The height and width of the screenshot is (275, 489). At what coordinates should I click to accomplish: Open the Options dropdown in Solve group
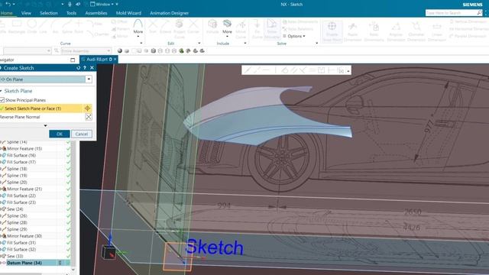click(x=294, y=36)
